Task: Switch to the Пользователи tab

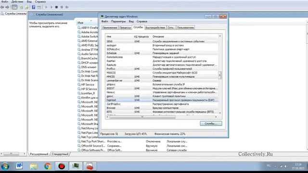Action: (x=185, y=28)
